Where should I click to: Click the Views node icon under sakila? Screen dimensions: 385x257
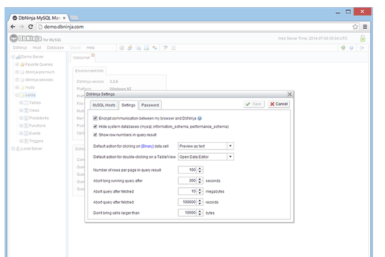(26, 111)
